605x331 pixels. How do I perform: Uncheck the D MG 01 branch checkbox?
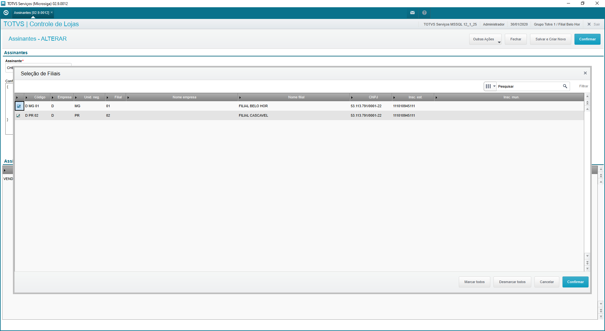point(19,106)
